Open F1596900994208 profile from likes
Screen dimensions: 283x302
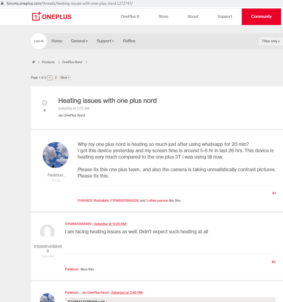pyautogui.click(x=124, y=200)
